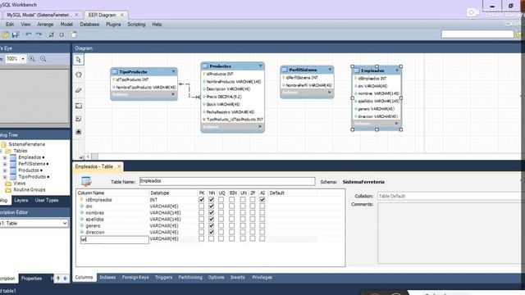Screen dimensions: 525x295
Task: Toggle PK checkbox on the new tel row
Action: pyautogui.click(x=201, y=238)
